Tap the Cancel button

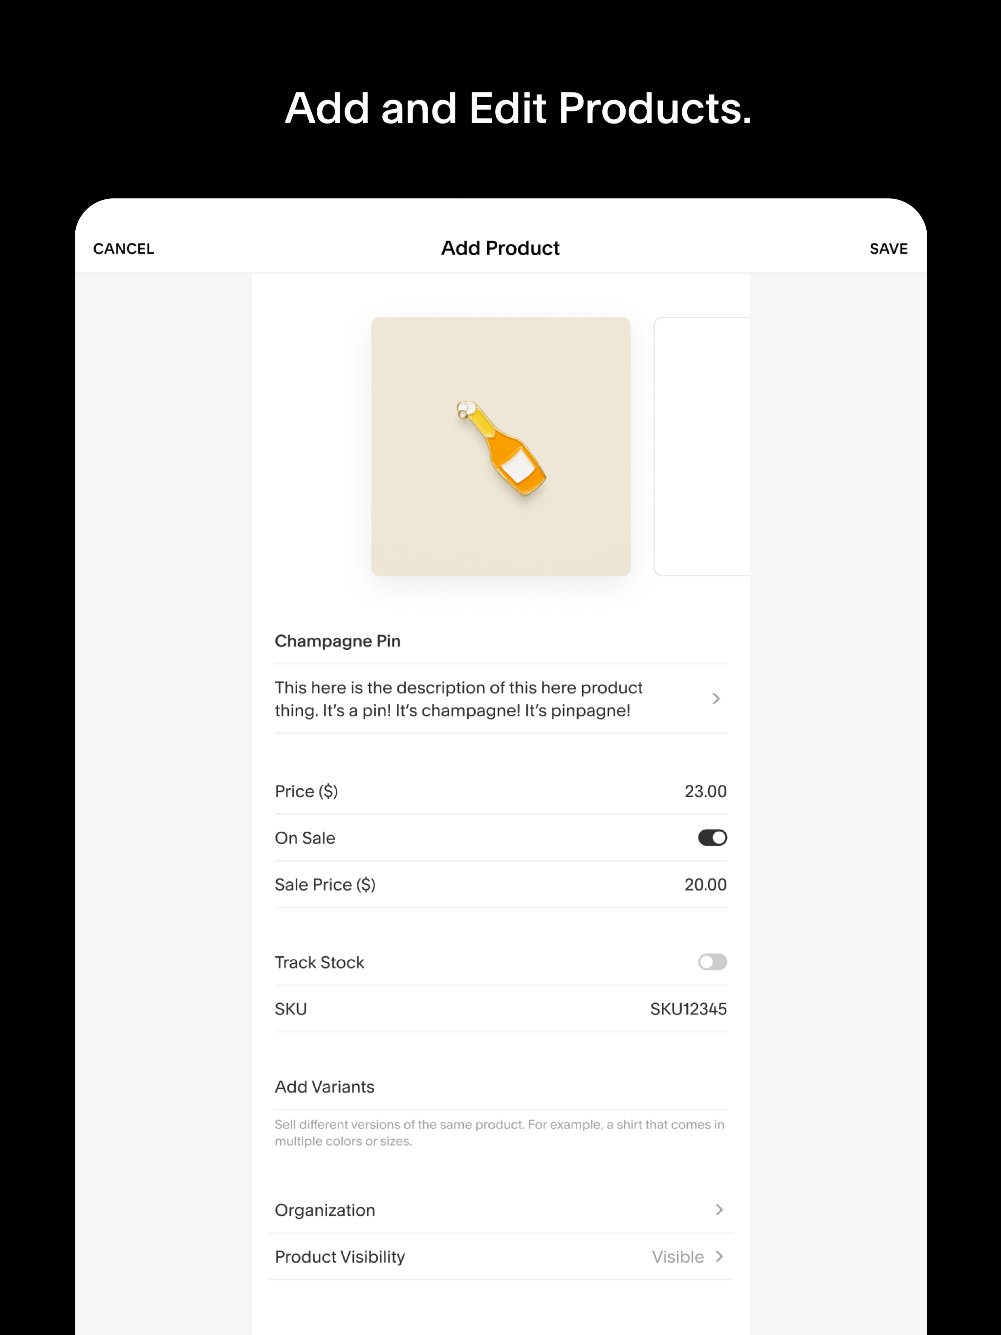[x=124, y=249]
